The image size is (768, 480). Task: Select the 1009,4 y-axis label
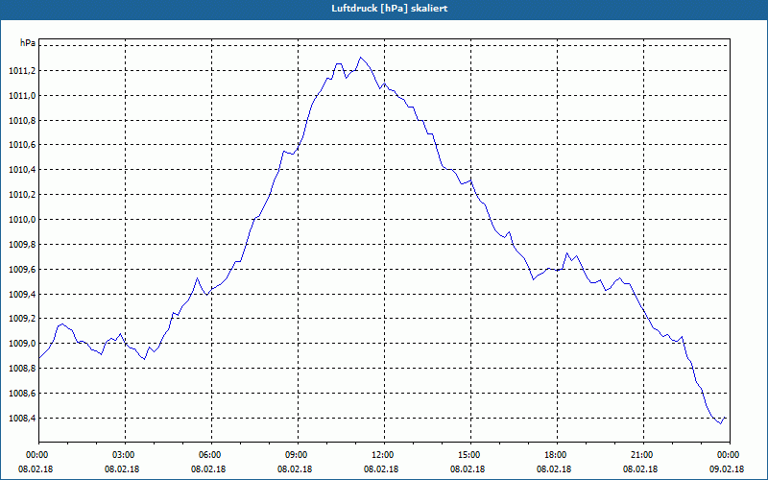click(x=22, y=295)
